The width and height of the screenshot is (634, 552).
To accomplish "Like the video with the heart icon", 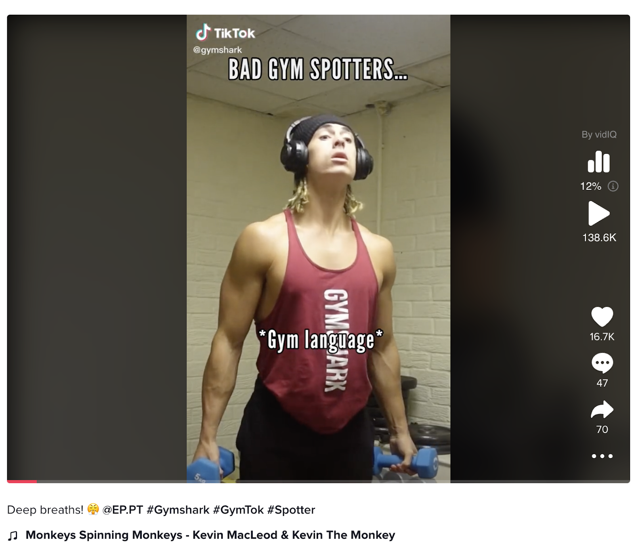I will tap(602, 317).
